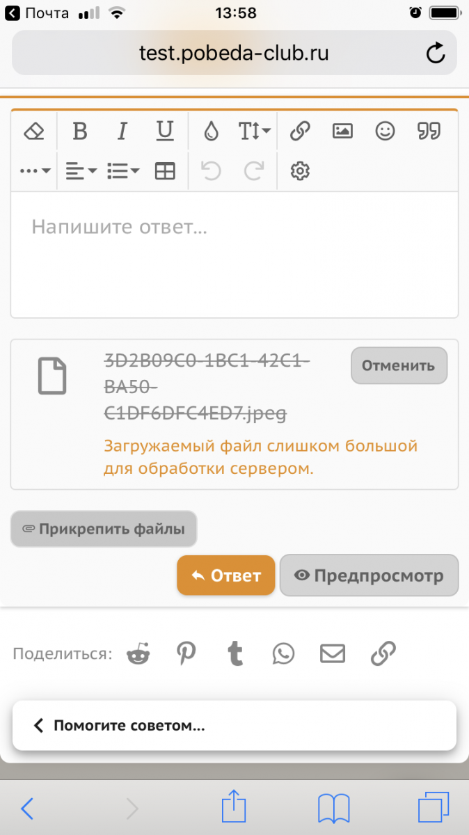Type in the 'Напишите ответ...' field
Screen dimensions: 469x835
234,254
